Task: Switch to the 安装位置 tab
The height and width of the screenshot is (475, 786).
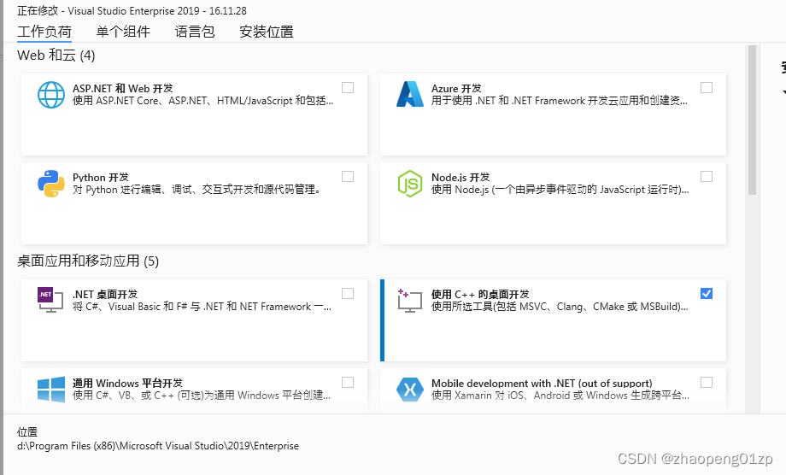Action: (267, 32)
